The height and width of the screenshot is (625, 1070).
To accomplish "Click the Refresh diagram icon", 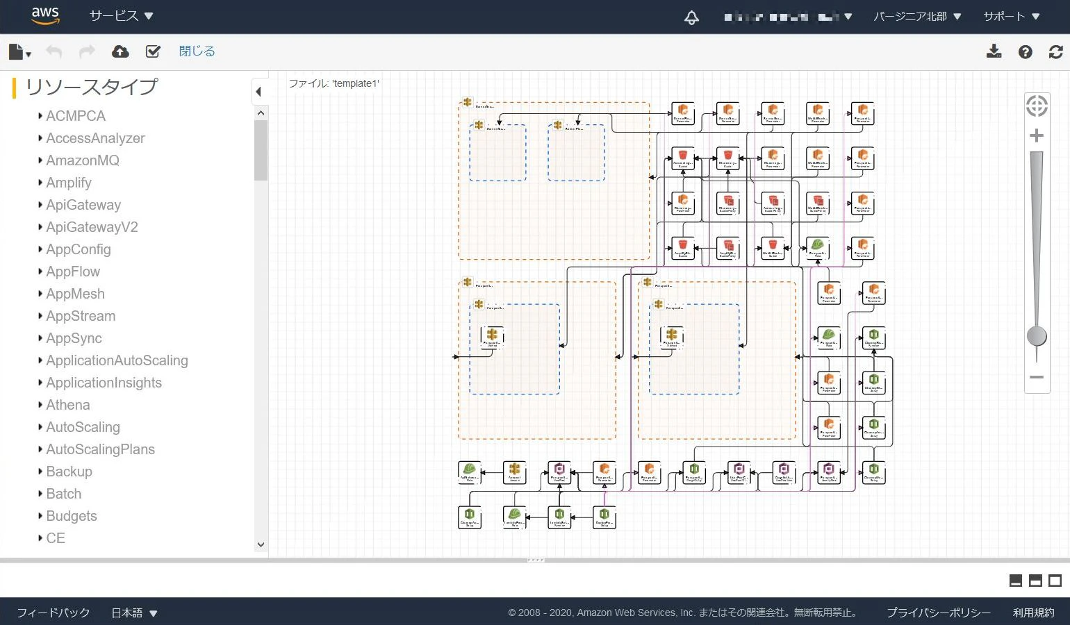I will pyautogui.click(x=1056, y=51).
